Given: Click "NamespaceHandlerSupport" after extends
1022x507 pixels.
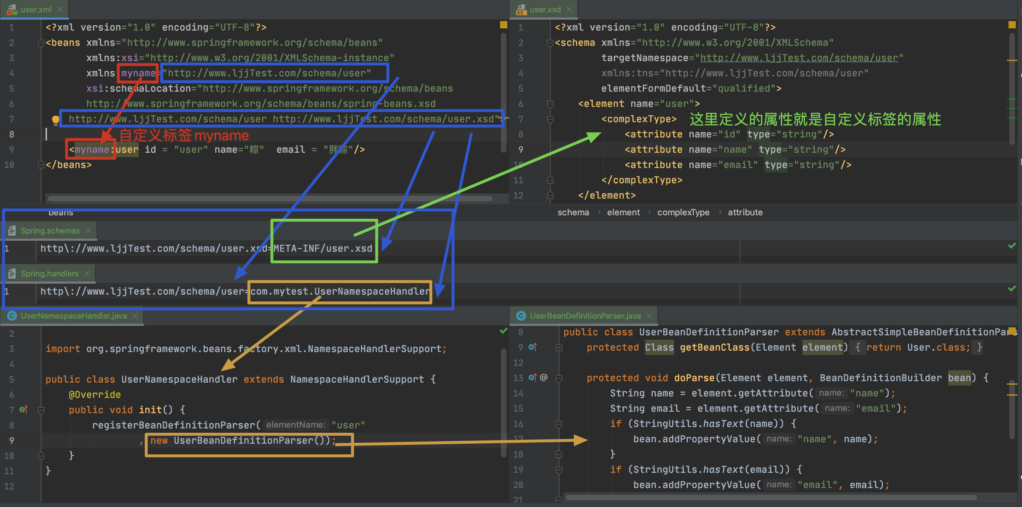Looking at the screenshot, I should 357,379.
